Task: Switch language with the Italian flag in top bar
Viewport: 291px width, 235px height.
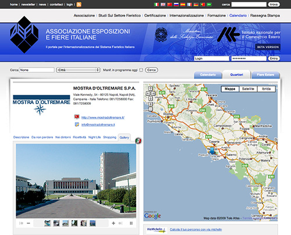Action: [157, 5]
